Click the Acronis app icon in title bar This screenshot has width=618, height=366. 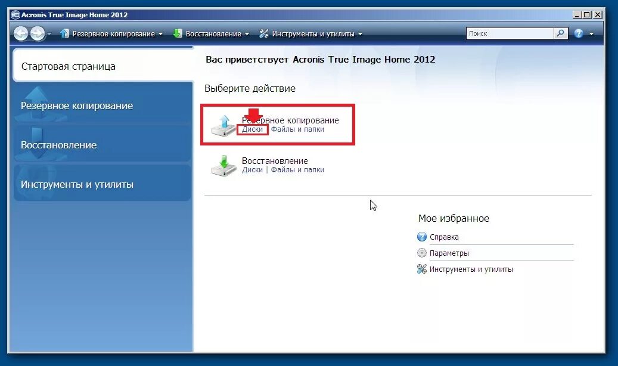[x=15, y=15]
